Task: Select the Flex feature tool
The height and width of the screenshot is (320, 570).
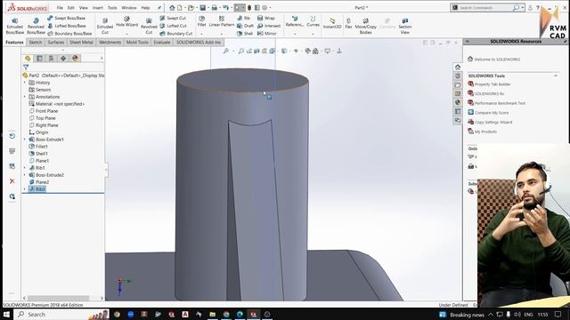Action: 348,23
